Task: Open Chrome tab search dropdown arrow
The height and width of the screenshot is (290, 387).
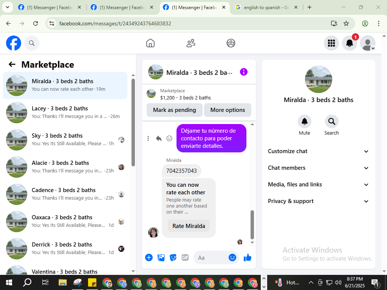Action: (x=8, y=8)
